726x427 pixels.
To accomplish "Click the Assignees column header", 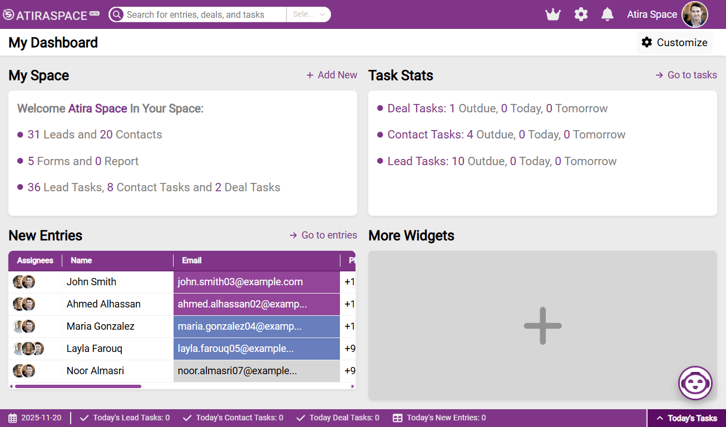I will 35,260.
